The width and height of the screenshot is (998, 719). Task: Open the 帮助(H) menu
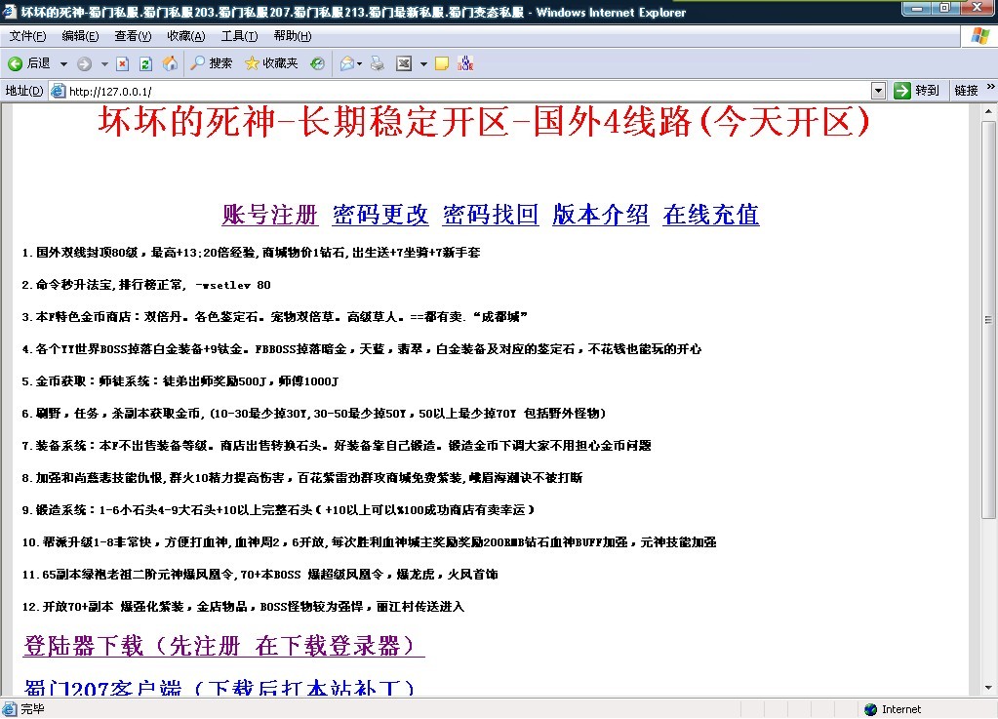tap(292, 36)
